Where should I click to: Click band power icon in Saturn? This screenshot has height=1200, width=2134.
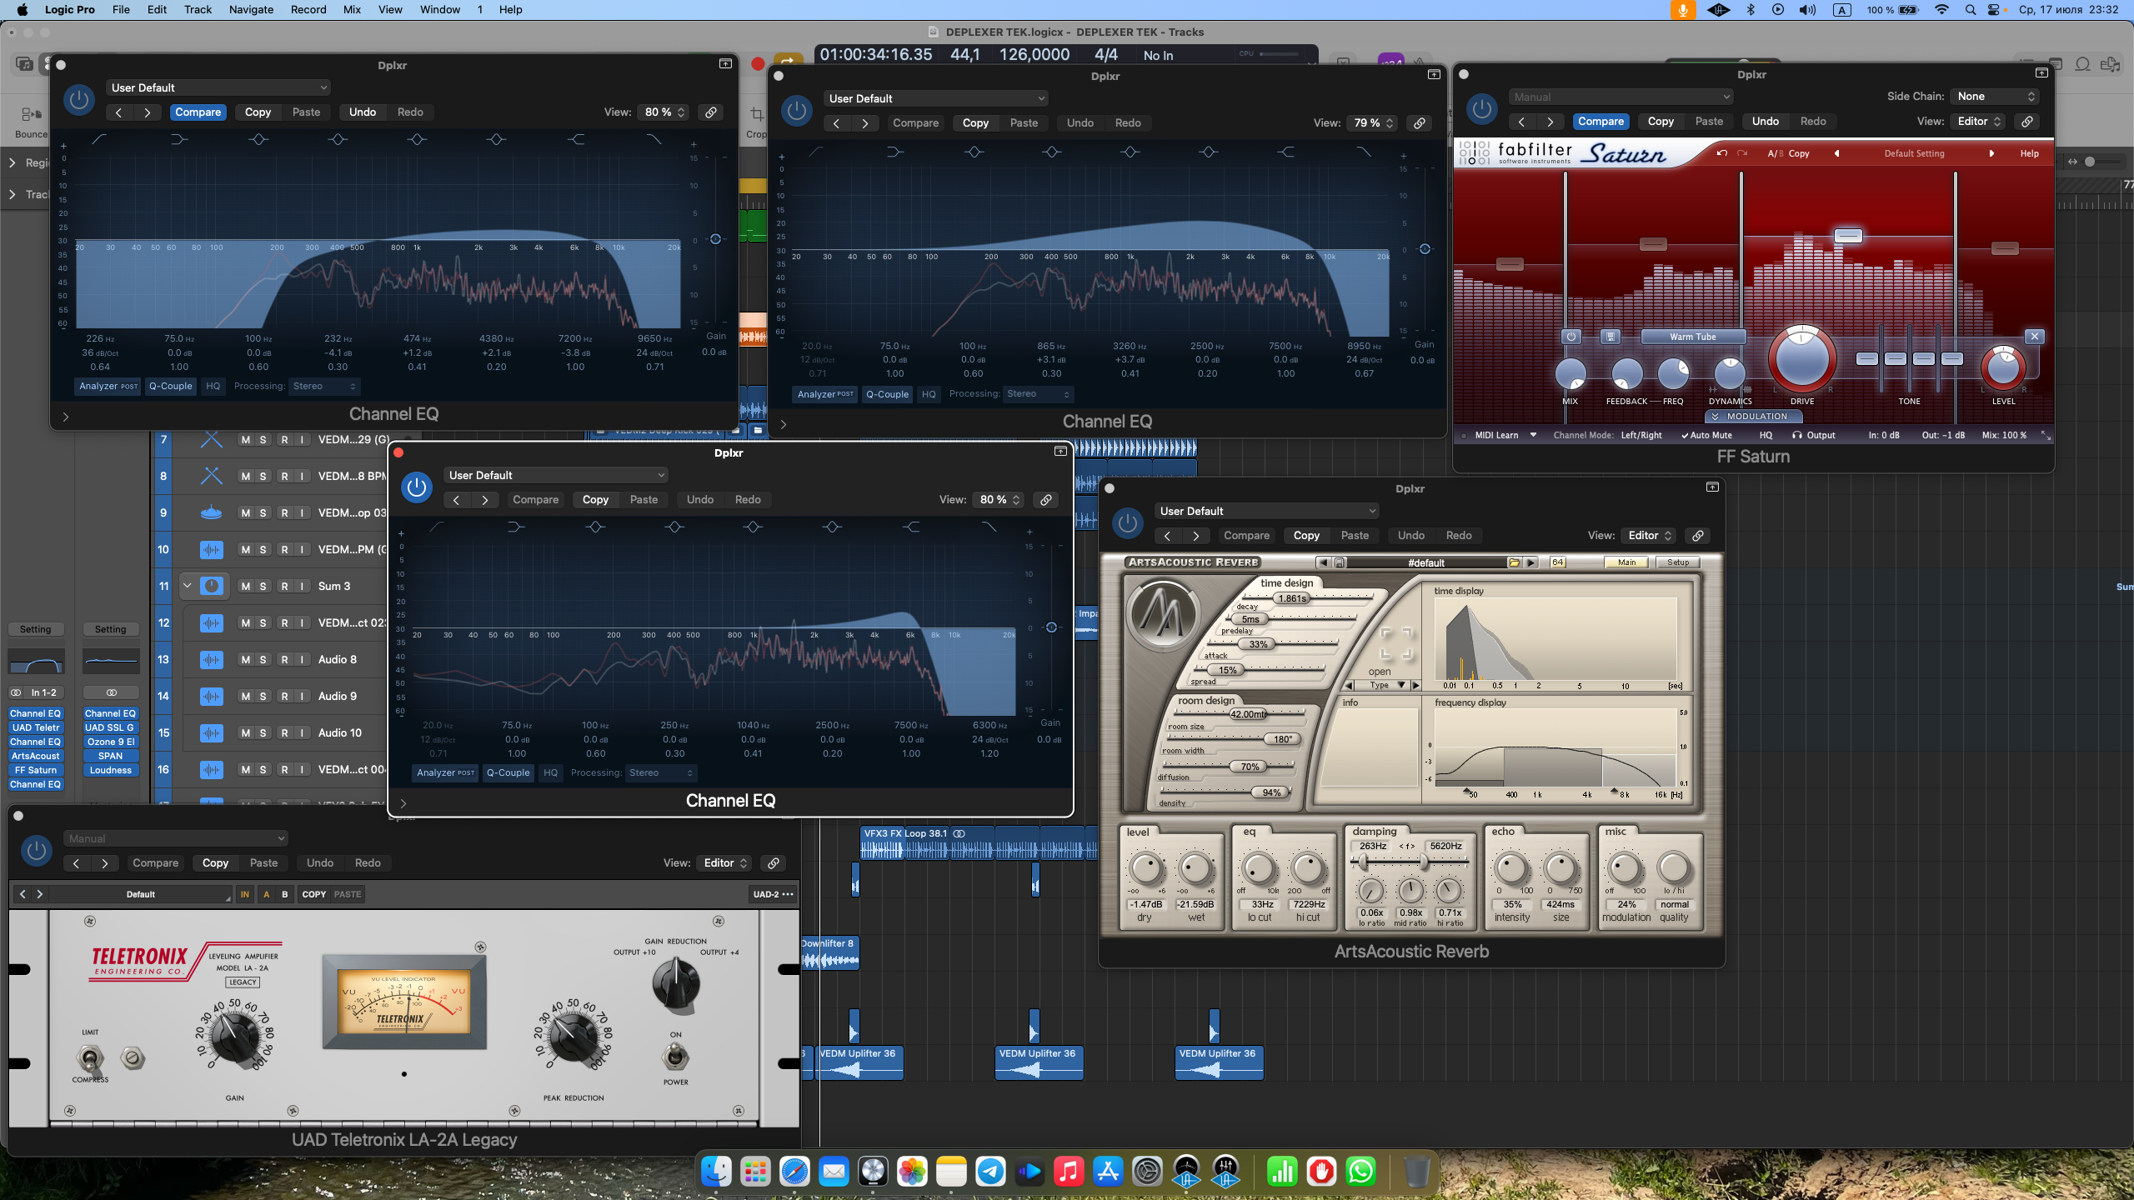(x=1570, y=337)
